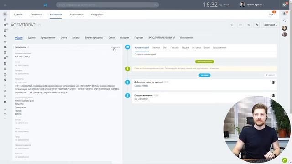Viewport: 292px width, 164px height.
Task: Click the blue comment icon on the timeline
Action: click(128, 47)
